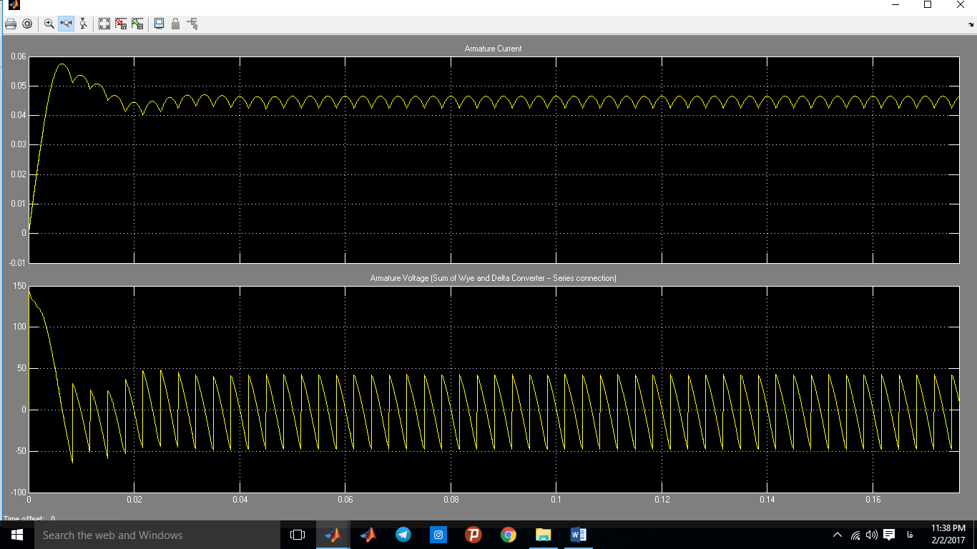The width and height of the screenshot is (977, 549).
Task: Expand the toolbar overflow arrow at right edge
Action: click(x=971, y=25)
